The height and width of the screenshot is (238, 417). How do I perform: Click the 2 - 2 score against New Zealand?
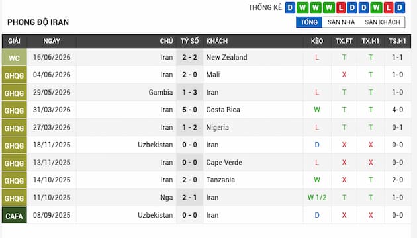189,57
